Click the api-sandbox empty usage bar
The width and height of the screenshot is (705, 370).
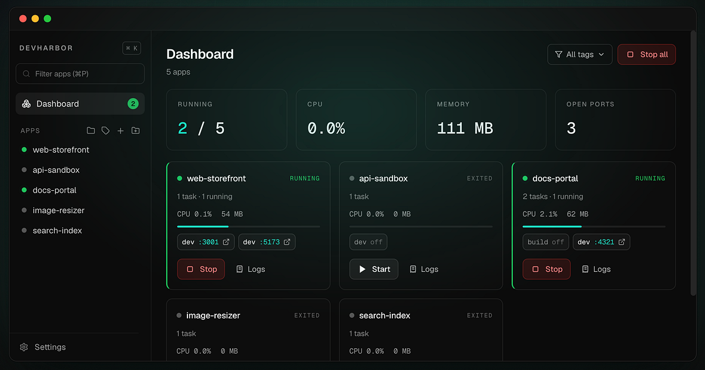coord(421,226)
